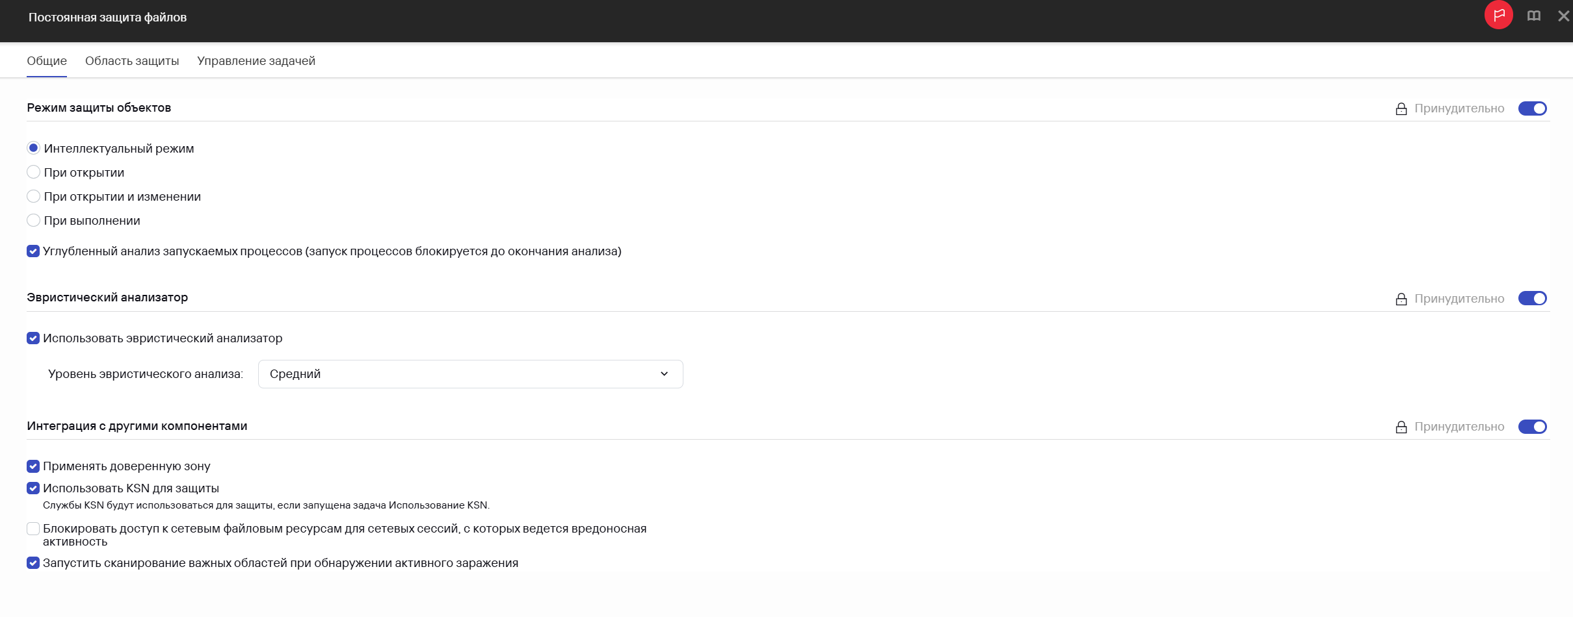
Task: Switch to the Область защиты tab
Action: 132,61
